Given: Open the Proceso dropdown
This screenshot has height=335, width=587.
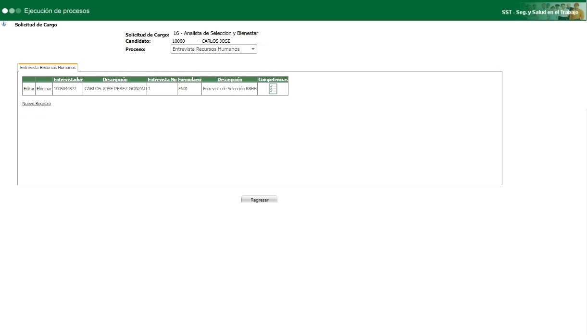Looking at the screenshot, I should 214,49.
